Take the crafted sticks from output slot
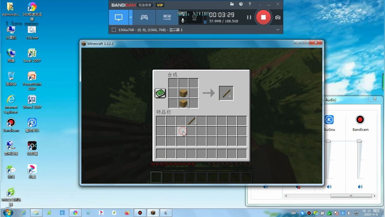Image resolution: width=385 pixels, height=217 pixels. (x=226, y=93)
